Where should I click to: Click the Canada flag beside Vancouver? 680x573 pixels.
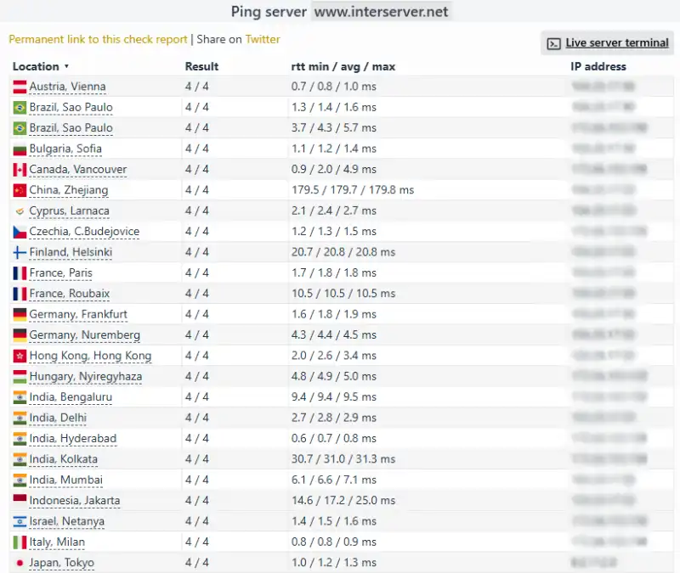click(x=20, y=169)
